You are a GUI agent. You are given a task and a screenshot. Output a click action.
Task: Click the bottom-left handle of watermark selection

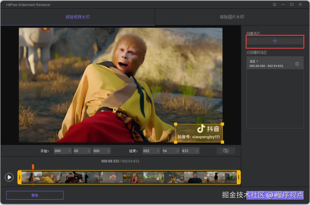[x=176, y=142]
